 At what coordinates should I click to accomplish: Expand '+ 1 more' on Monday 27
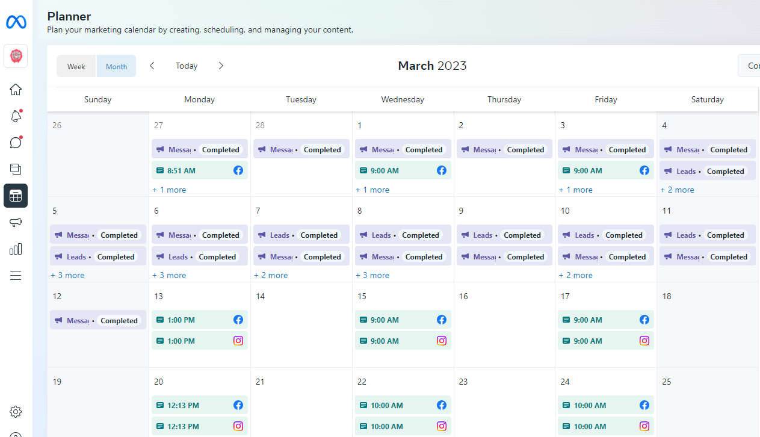169,190
